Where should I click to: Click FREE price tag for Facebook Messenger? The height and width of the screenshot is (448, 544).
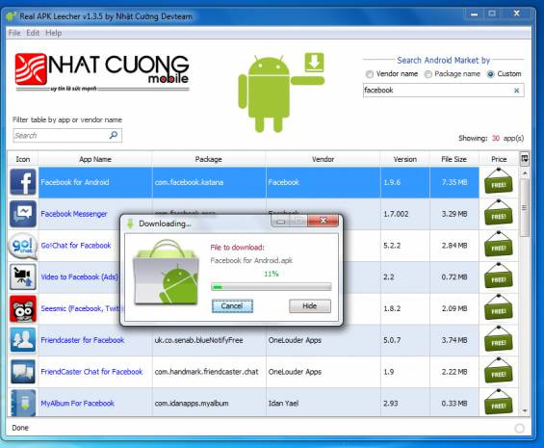(x=498, y=213)
